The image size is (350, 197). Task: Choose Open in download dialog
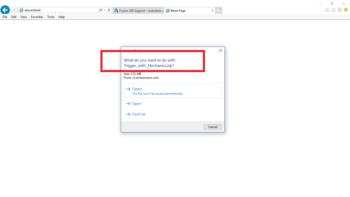coord(173,91)
